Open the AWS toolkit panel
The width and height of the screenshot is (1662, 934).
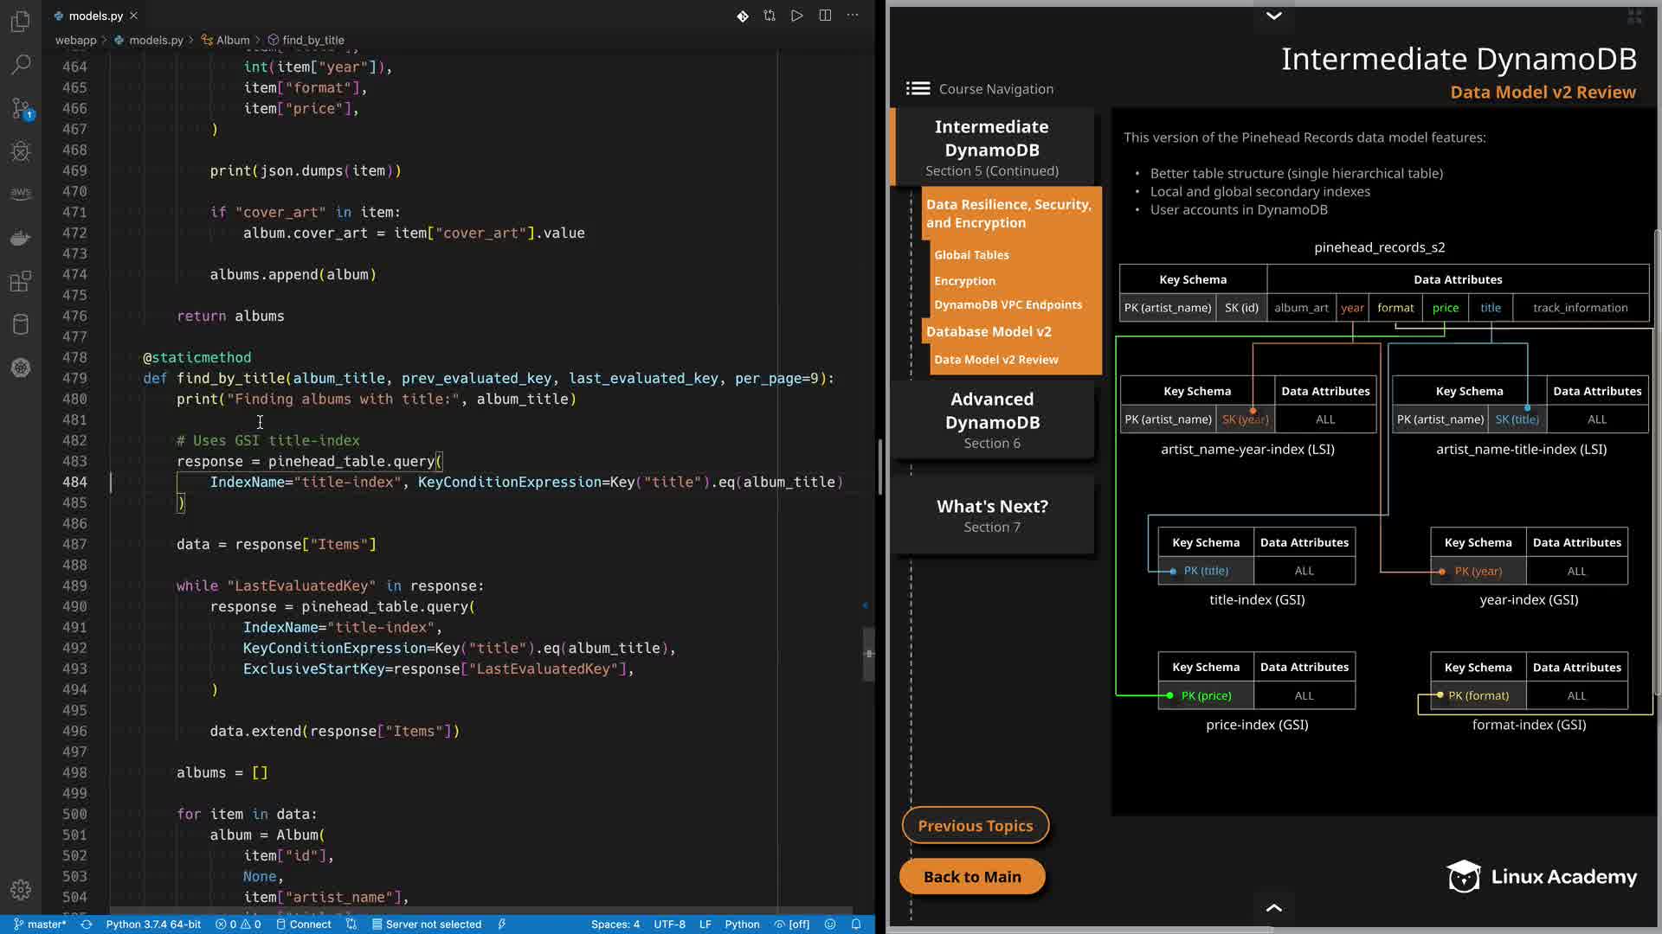pos(21,194)
